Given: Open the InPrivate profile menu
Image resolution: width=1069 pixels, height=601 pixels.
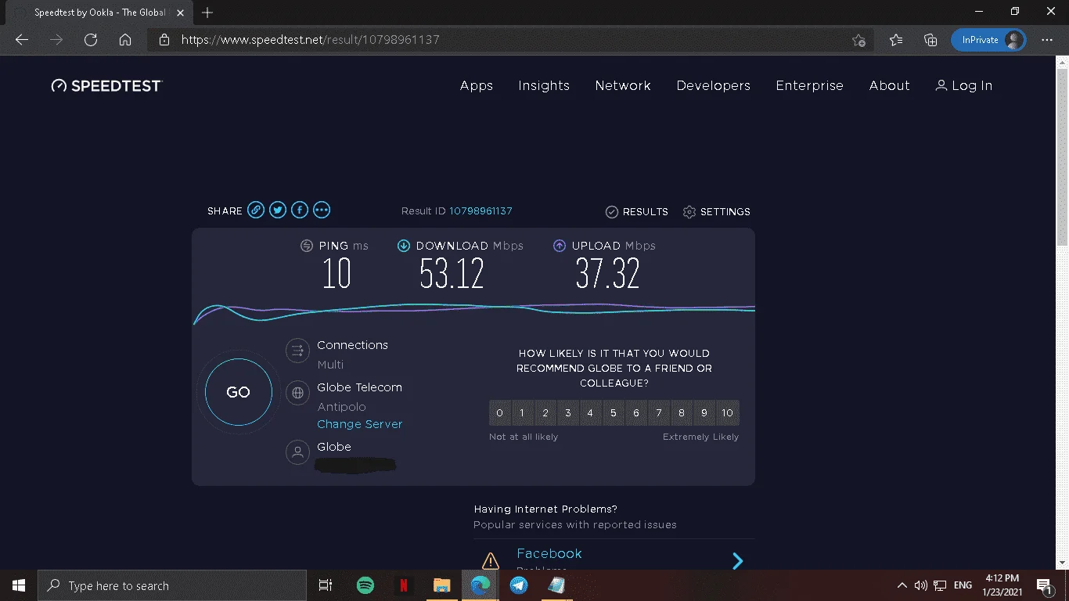Looking at the screenshot, I should pos(988,40).
